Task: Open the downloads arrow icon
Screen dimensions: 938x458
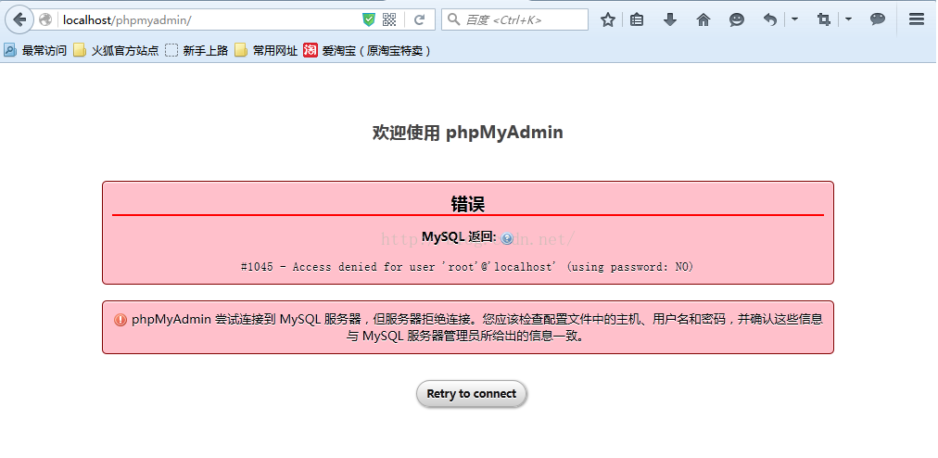Action: pos(670,19)
